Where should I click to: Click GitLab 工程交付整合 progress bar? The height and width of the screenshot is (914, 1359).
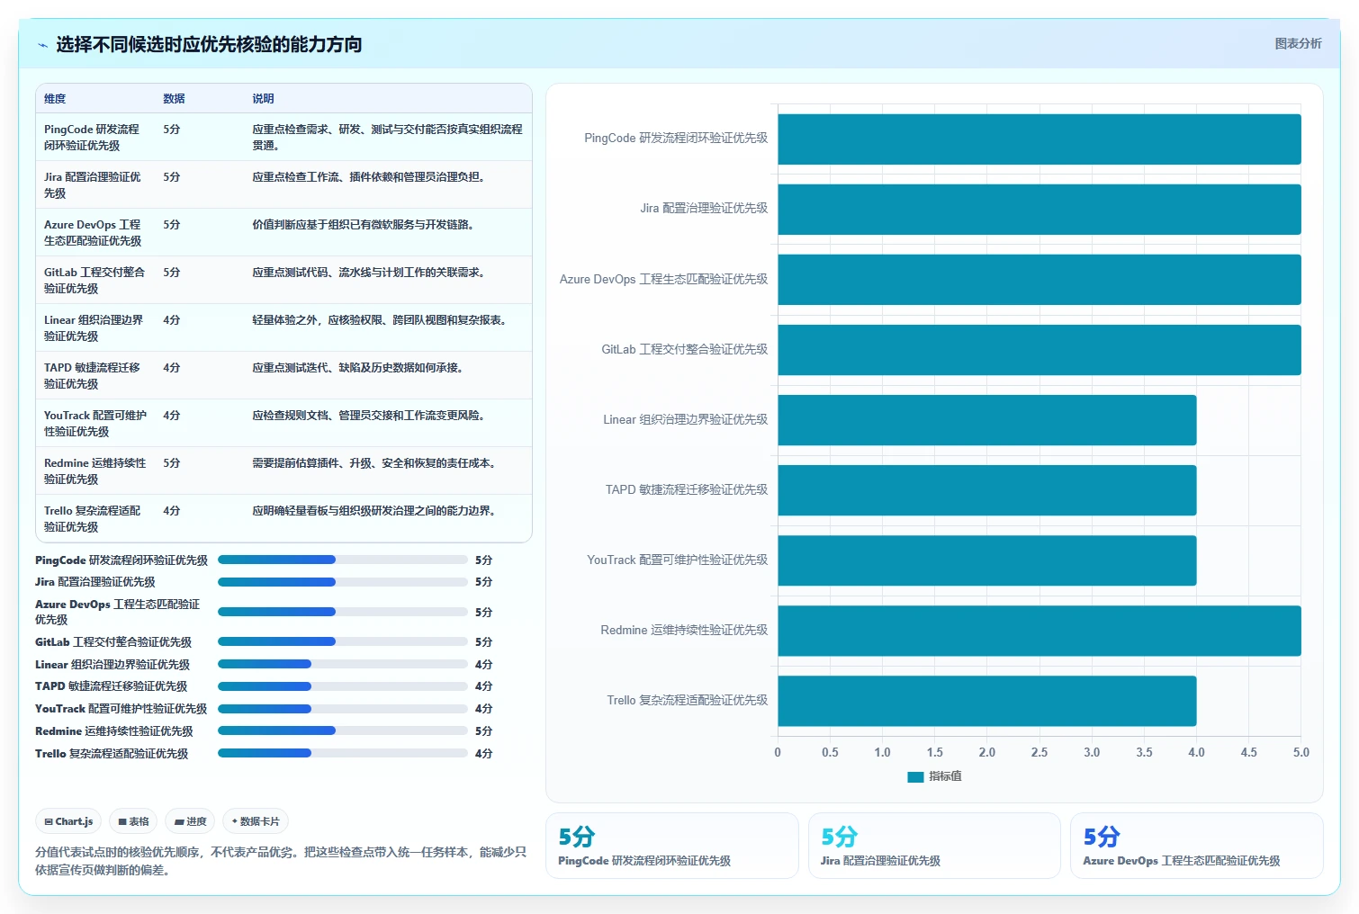point(343,641)
